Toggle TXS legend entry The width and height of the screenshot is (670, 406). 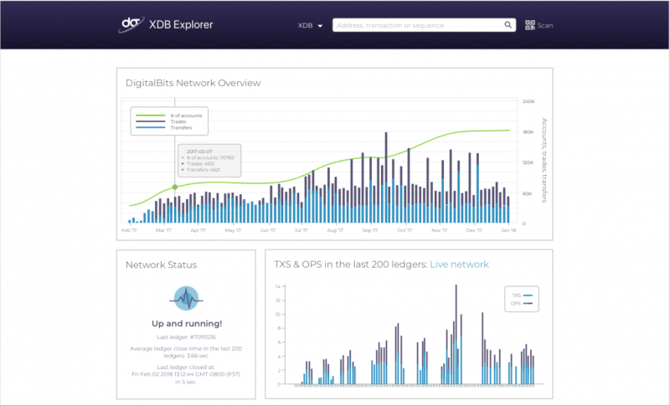(x=522, y=295)
